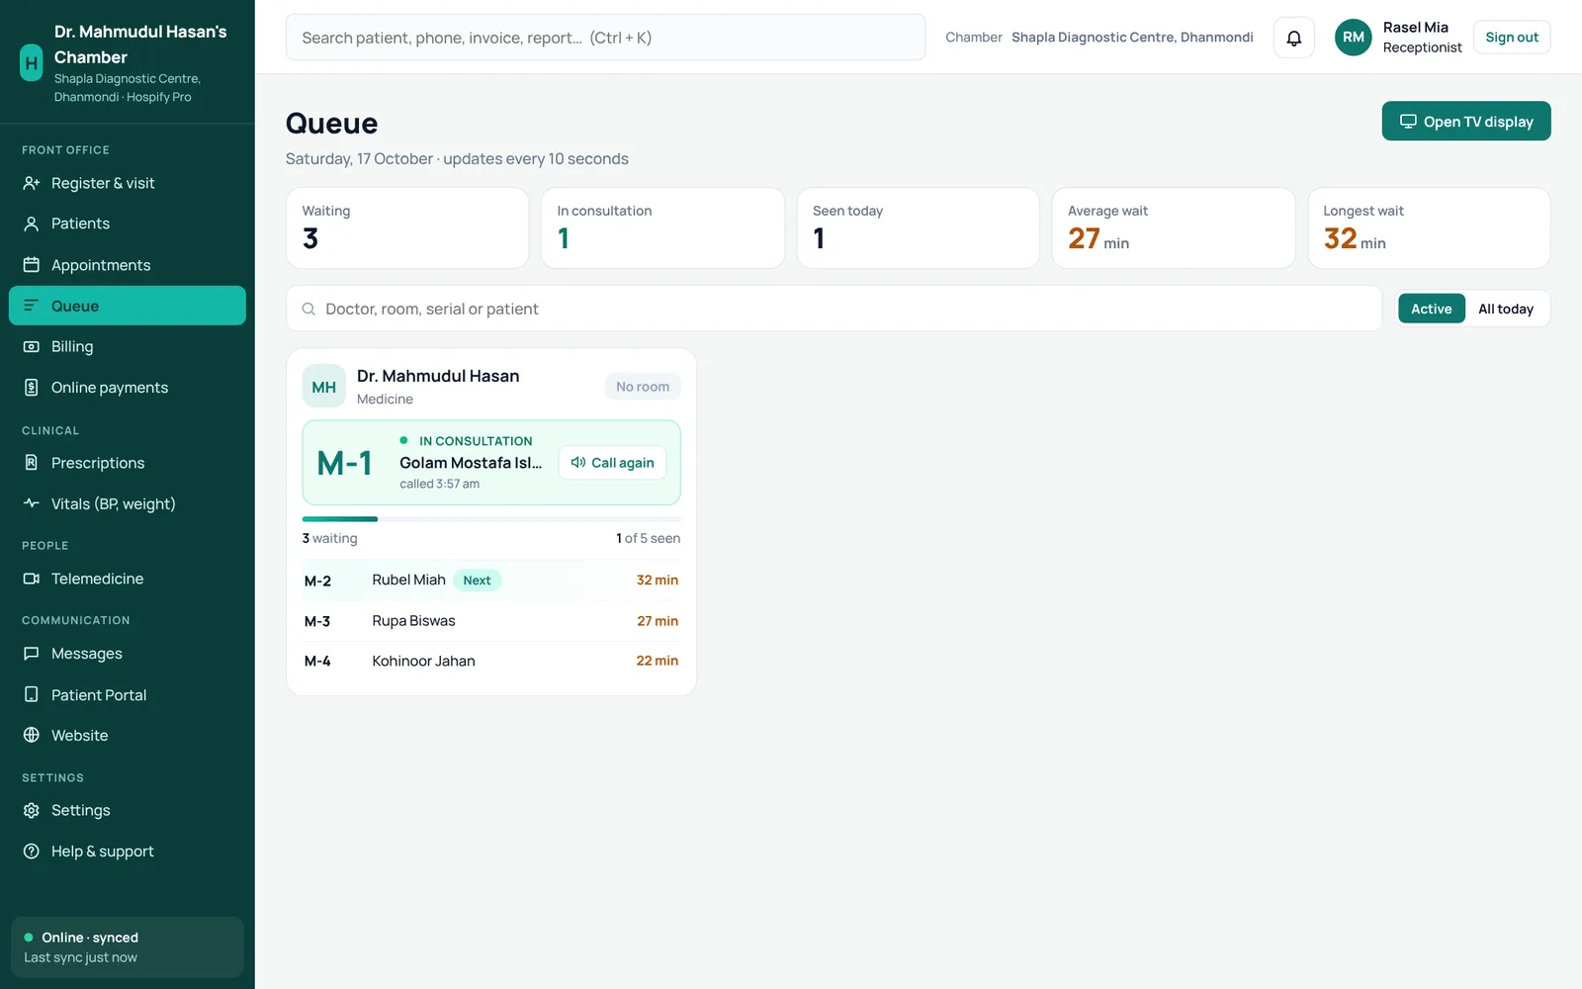
Task: Click the Online payments icon
Action: pos(32,388)
